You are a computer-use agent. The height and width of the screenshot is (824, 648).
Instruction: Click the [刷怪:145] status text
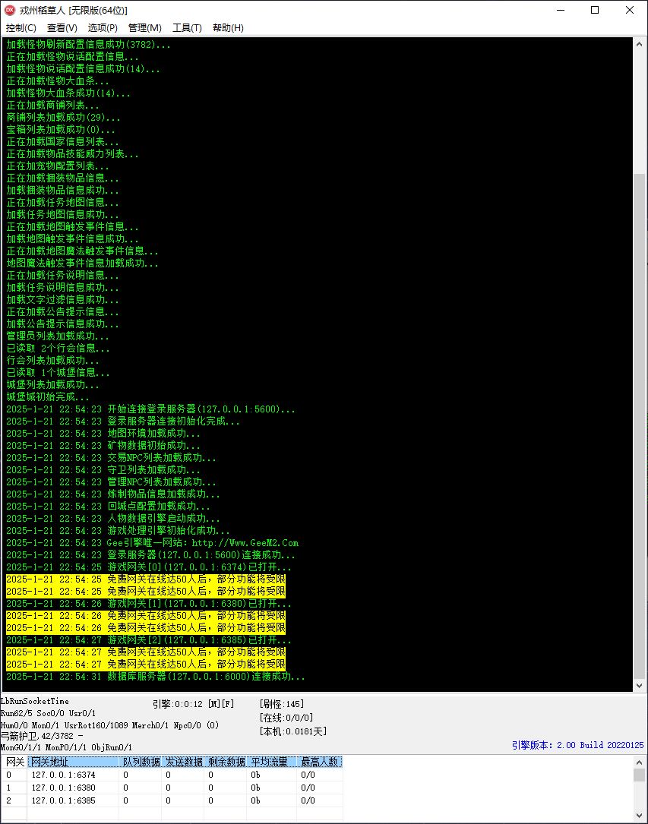pyautogui.click(x=282, y=704)
